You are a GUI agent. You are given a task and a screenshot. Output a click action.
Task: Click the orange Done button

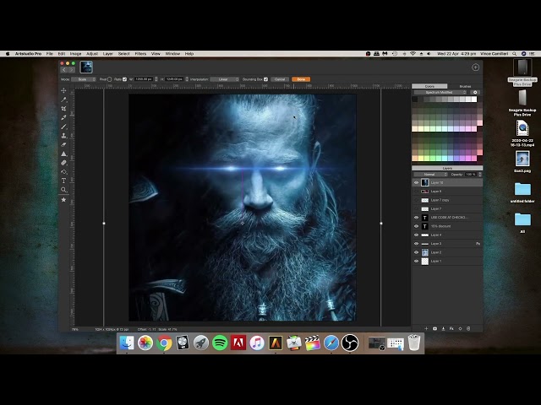click(301, 79)
